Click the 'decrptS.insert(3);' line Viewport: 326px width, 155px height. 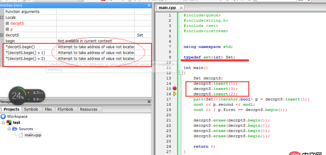(216, 89)
